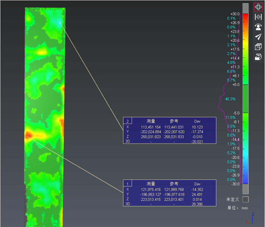The image size is (265, 227).
Task: Click reference X value 121,989.768
Action: click(x=174, y=190)
